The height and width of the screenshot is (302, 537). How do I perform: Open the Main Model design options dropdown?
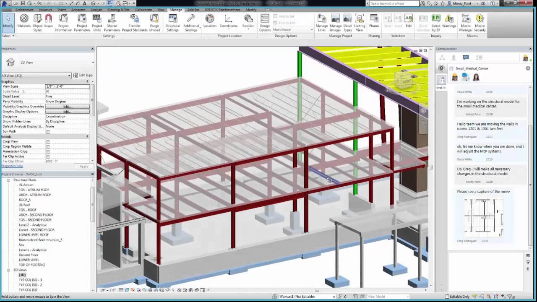click(x=293, y=30)
